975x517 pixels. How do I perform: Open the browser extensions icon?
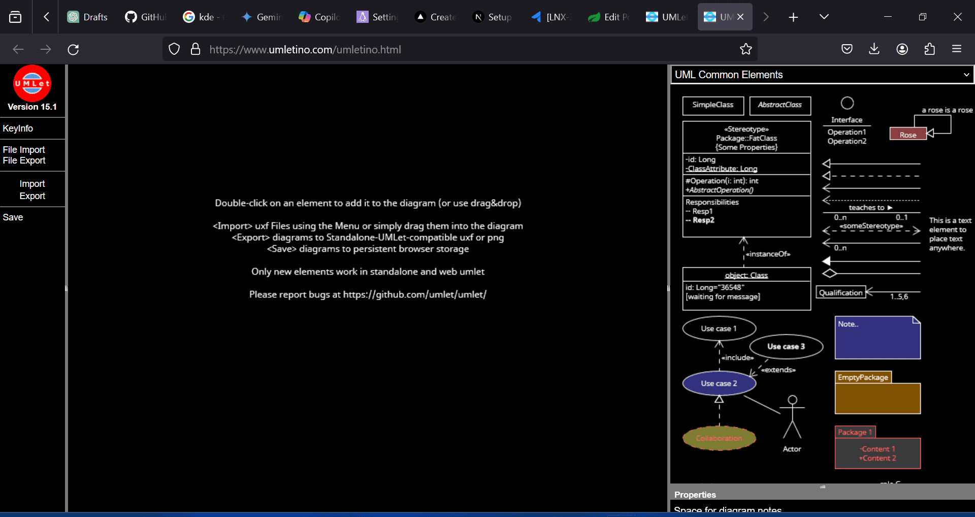click(x=929, y=49)
